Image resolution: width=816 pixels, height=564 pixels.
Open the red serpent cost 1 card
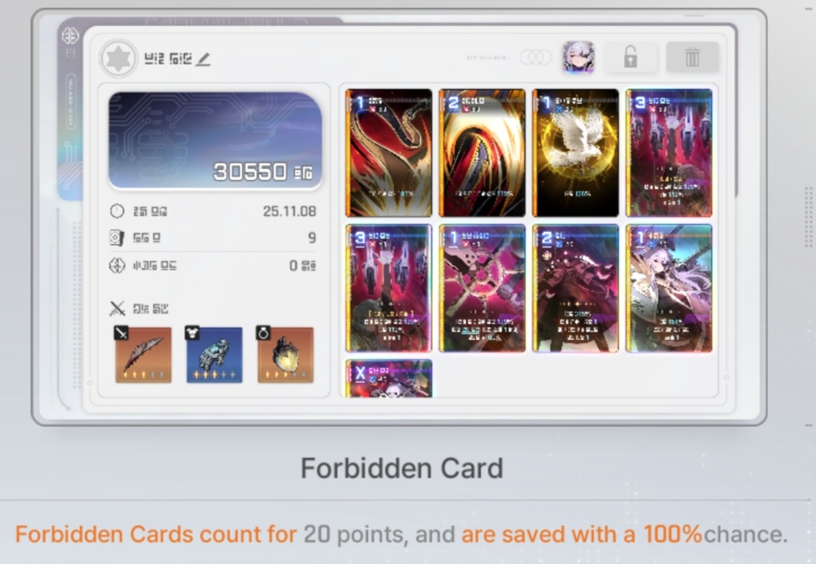388,153
